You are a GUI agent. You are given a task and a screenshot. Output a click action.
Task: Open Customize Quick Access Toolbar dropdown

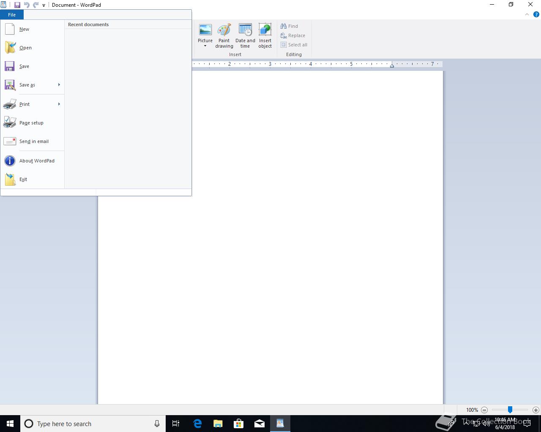tap(44, 5)
